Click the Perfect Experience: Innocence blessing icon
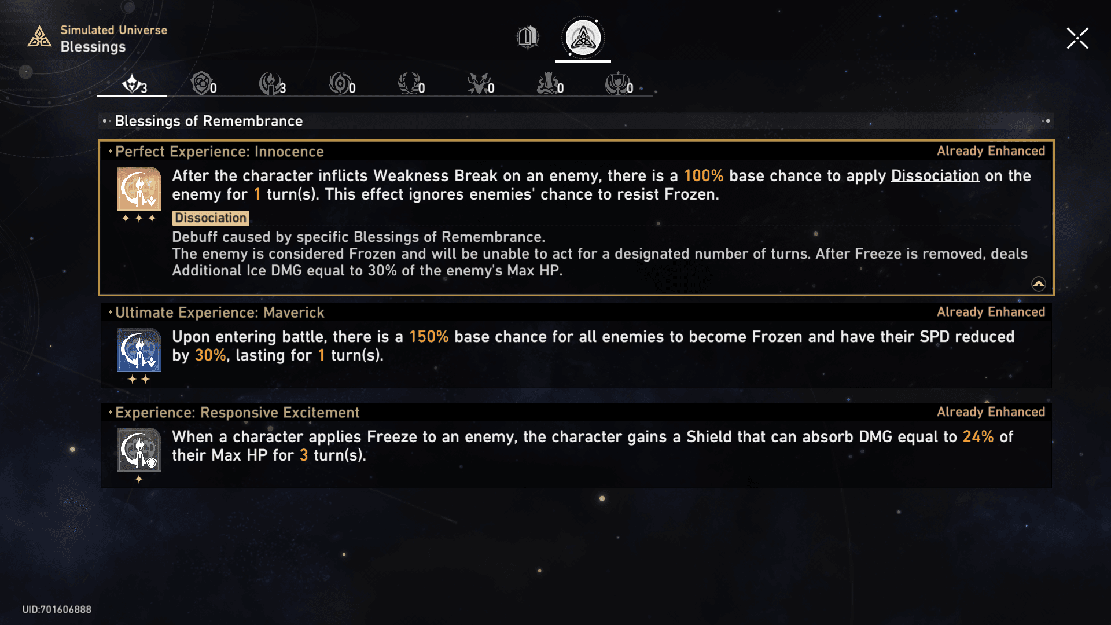The height and width of the screenshot is (625, 1111). pyautogui.click(x=139, y=189)
